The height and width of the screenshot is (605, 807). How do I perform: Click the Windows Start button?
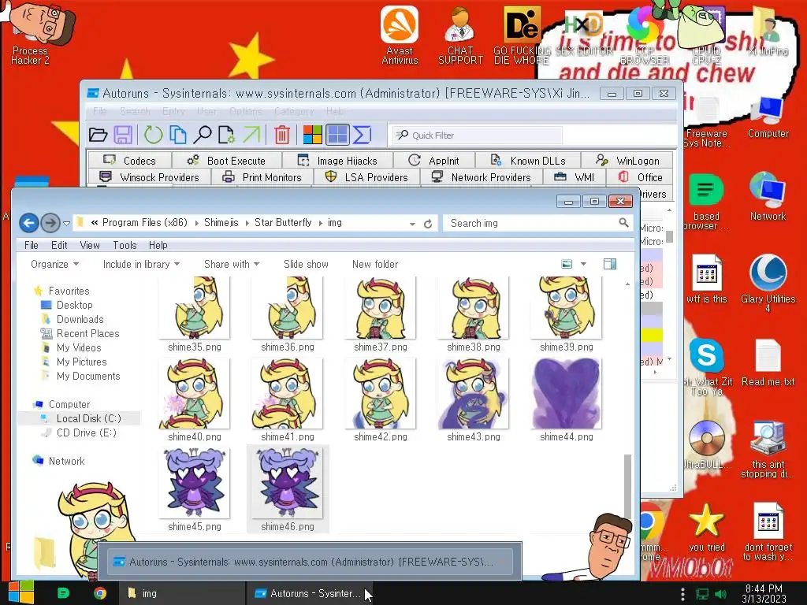21,592
